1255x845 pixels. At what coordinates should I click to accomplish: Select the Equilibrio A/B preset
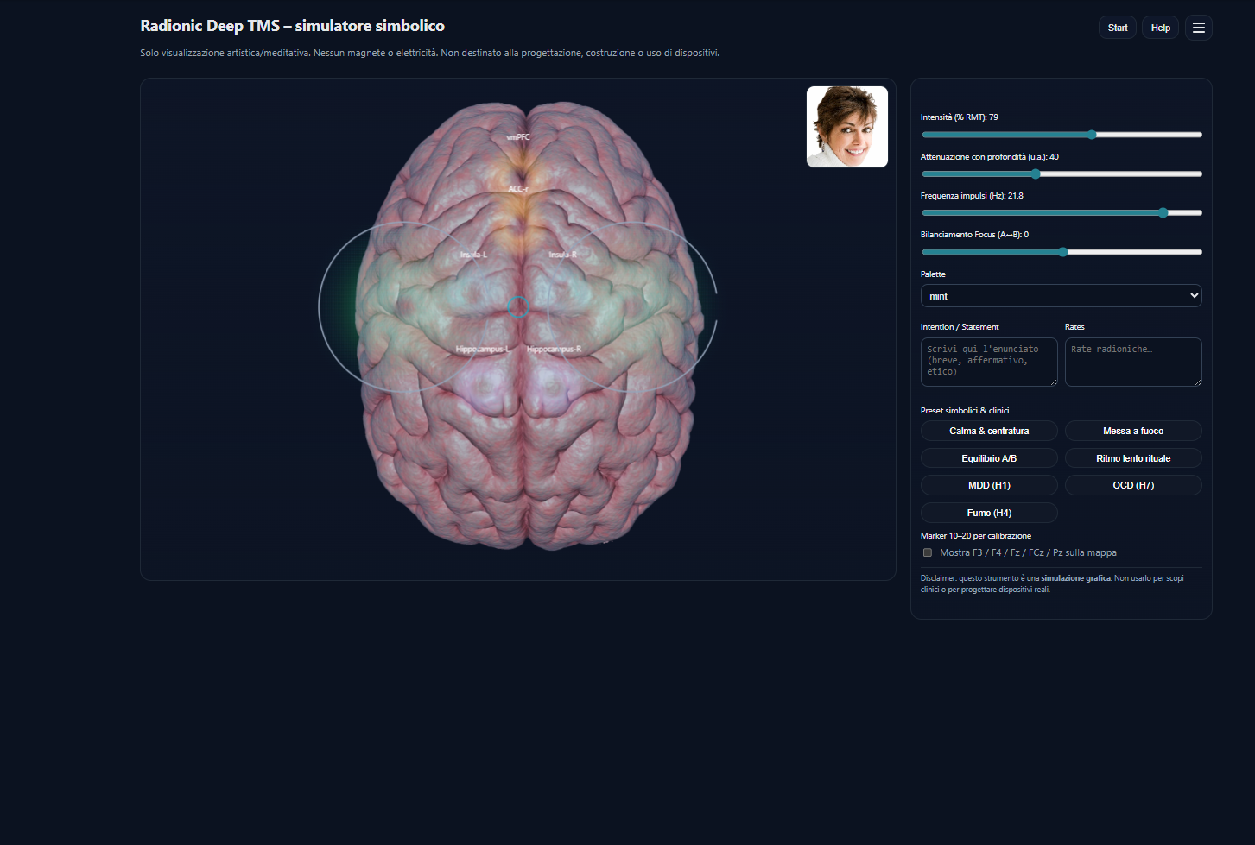(989, 458)
